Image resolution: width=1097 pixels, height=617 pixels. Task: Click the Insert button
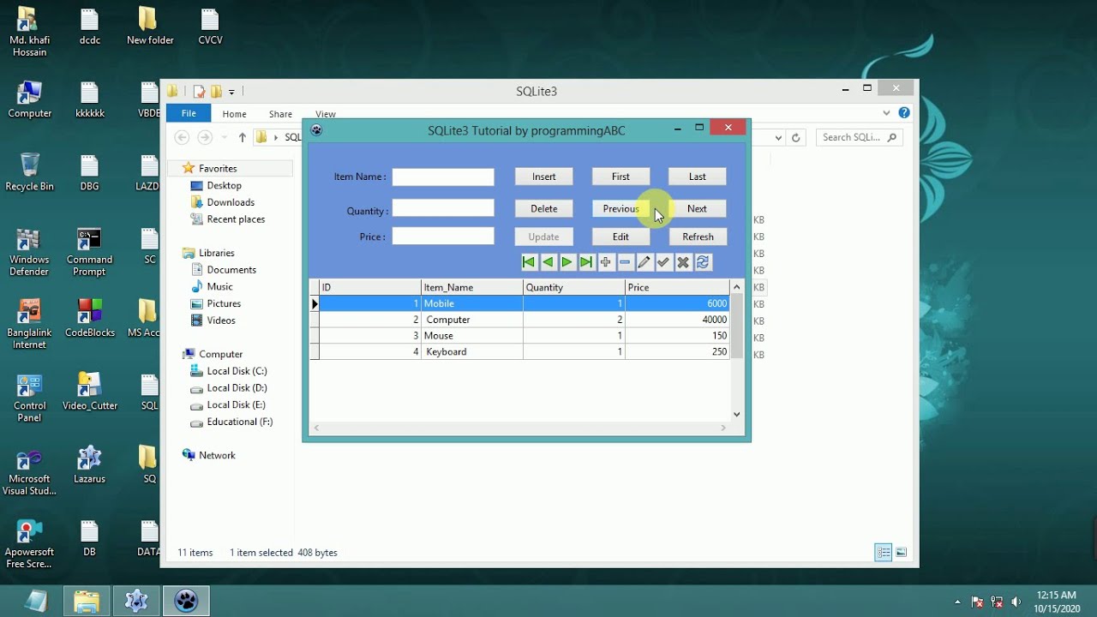coord(543,177)
